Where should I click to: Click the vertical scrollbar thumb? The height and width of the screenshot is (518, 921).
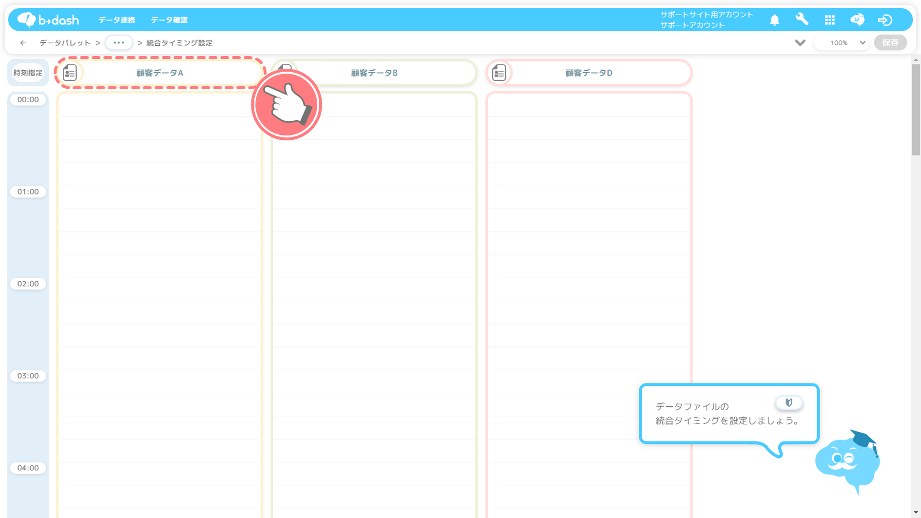click(916, 110)
